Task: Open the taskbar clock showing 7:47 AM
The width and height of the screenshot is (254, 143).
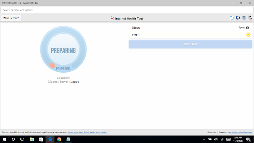Action: click(x=238, y=139)
